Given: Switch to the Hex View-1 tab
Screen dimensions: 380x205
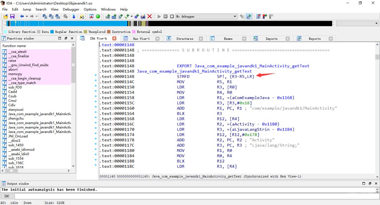Looking at the screenshot, I should pyautogui.click(x=141, y=39).
